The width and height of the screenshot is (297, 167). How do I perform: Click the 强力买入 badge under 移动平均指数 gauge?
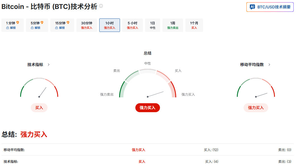(256, 108)
